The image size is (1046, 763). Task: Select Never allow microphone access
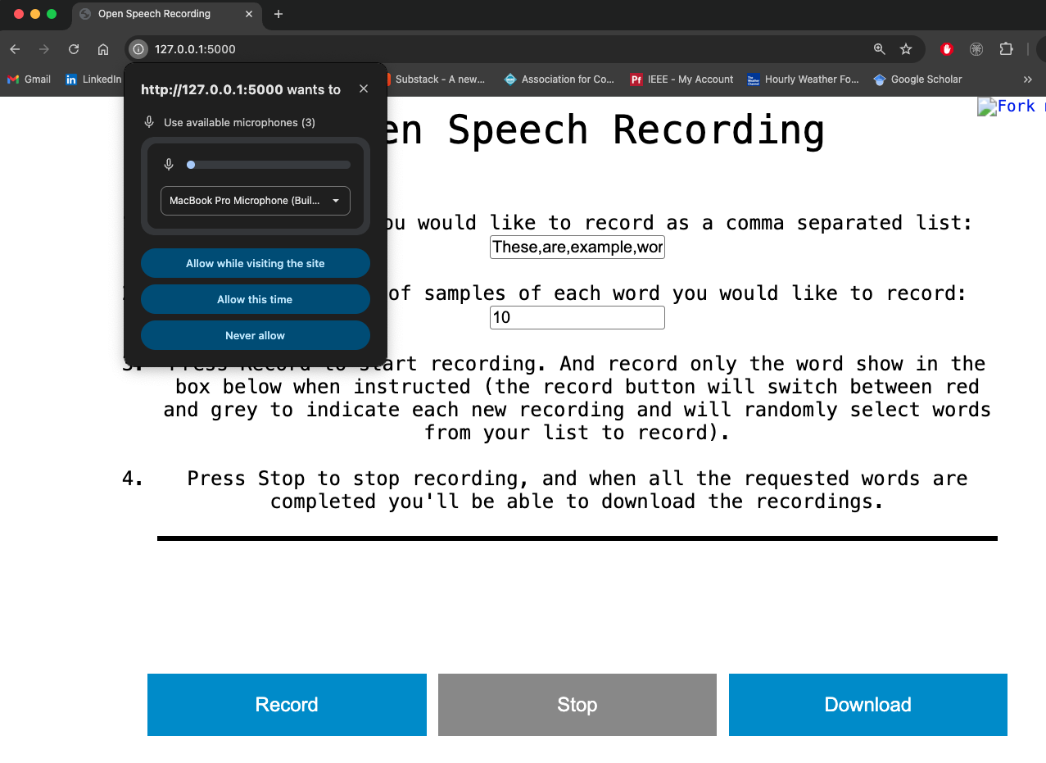[x=255, y=335]
